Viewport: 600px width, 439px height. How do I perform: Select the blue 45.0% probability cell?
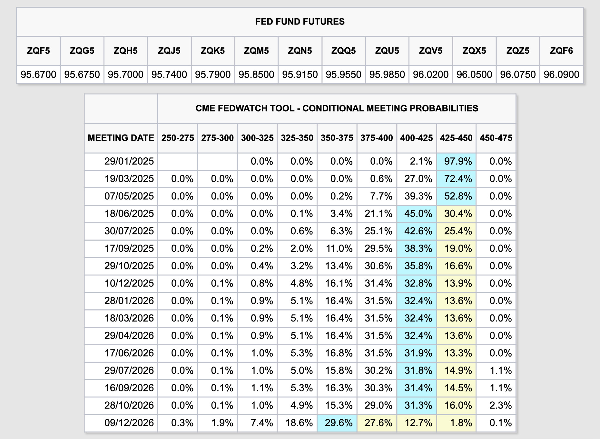(417, 213)
